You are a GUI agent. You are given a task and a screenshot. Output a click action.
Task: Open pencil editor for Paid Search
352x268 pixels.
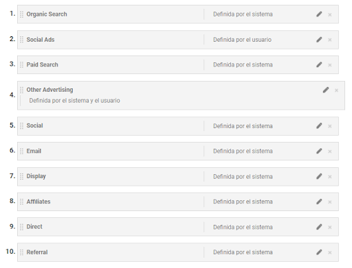[x=319, y=64]
